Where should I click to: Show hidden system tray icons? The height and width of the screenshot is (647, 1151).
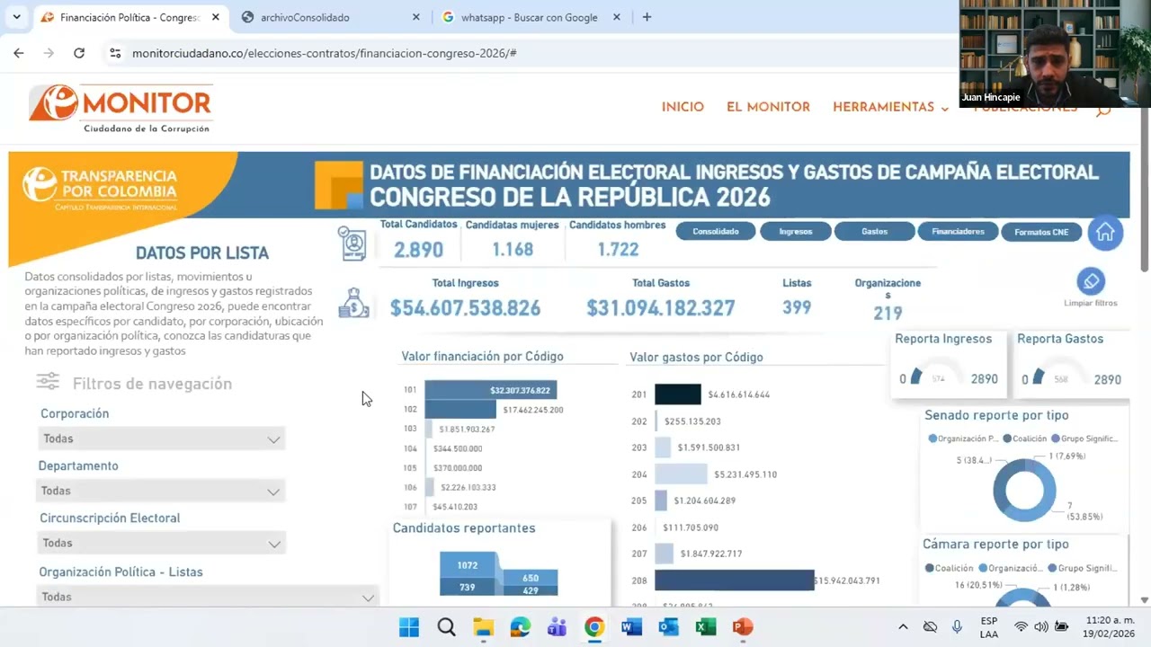pyautogui.click(x=903, y=626)
